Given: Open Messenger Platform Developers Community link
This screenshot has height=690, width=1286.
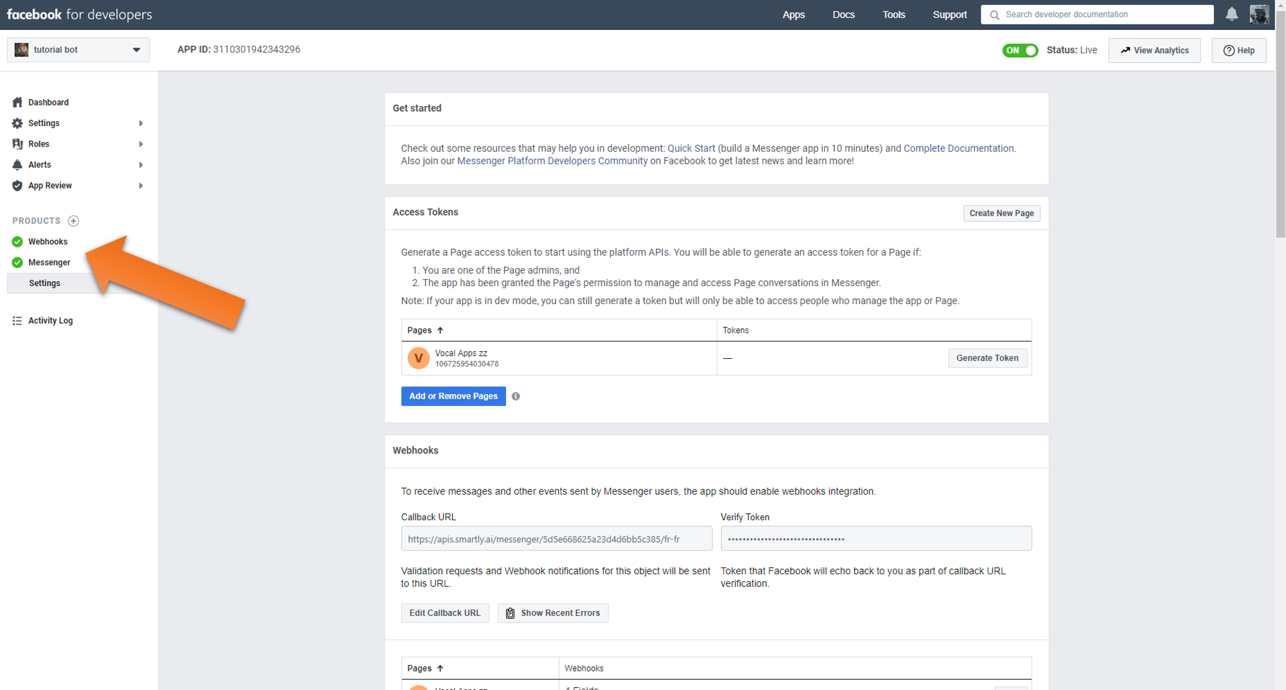Looking at the screenshot, I should [x=552, y=161].
